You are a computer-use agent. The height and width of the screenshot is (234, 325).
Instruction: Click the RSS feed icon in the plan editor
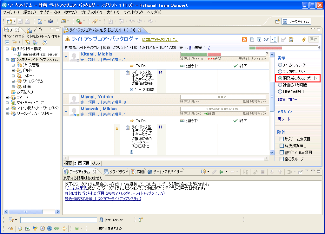(245, 39)
